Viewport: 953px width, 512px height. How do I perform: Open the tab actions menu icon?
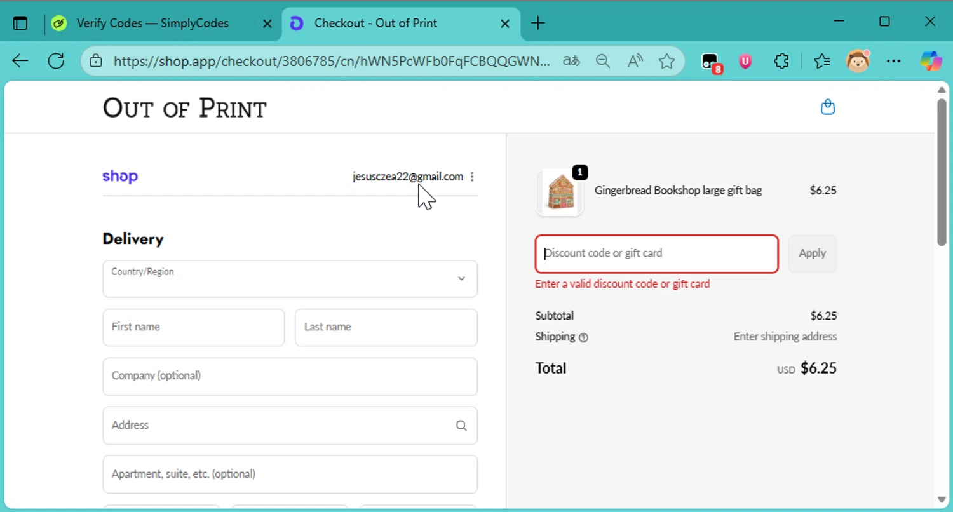[x=20, y=24]
